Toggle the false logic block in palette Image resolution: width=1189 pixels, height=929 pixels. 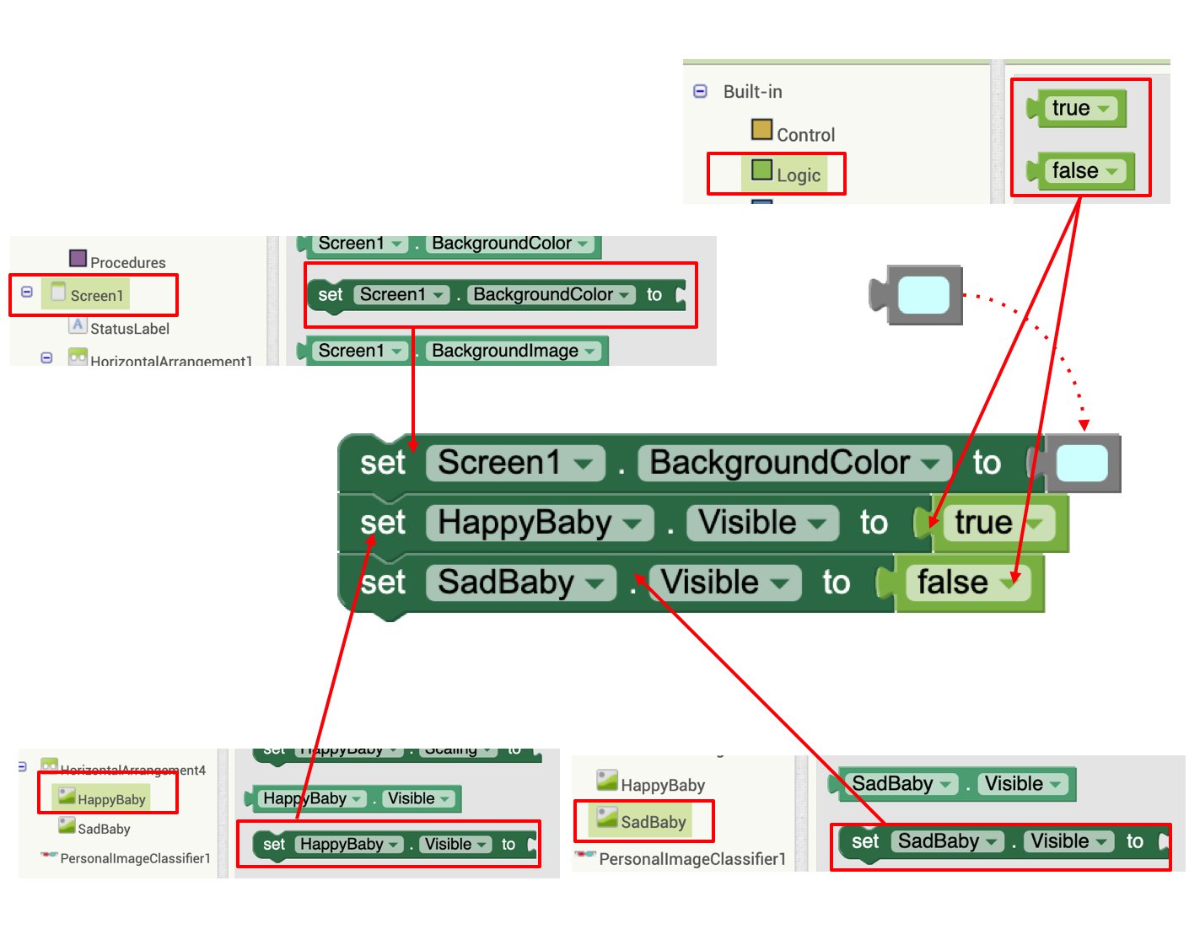coord(1080,170)
